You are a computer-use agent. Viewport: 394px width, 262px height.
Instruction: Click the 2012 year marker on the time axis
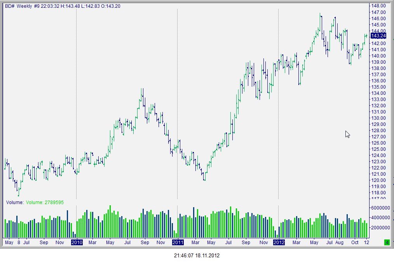(x=279, y=243)
